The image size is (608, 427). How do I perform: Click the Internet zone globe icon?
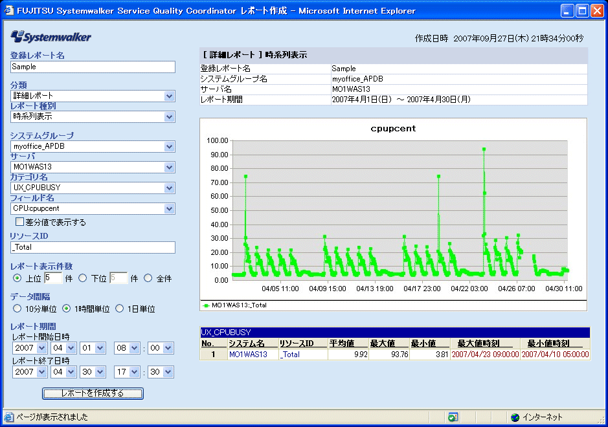[x=515, y=417]
